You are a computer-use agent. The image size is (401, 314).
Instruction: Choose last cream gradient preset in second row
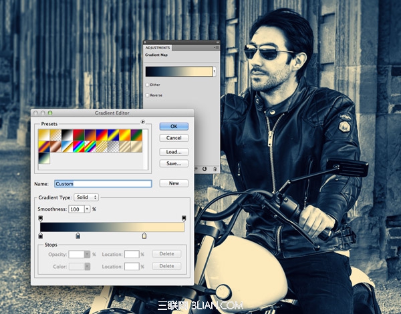click(x=136, y=147)
